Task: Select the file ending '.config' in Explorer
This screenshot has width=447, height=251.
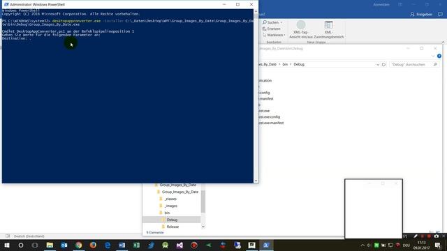Action: click(x=264, y=93)
